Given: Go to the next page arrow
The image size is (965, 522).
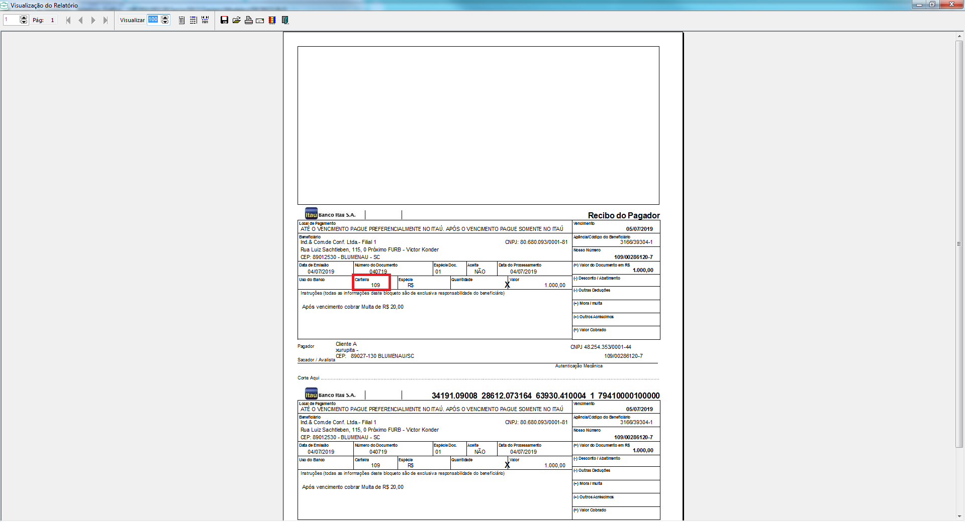Looking at the screenshot, I should (x=93, y=20).
